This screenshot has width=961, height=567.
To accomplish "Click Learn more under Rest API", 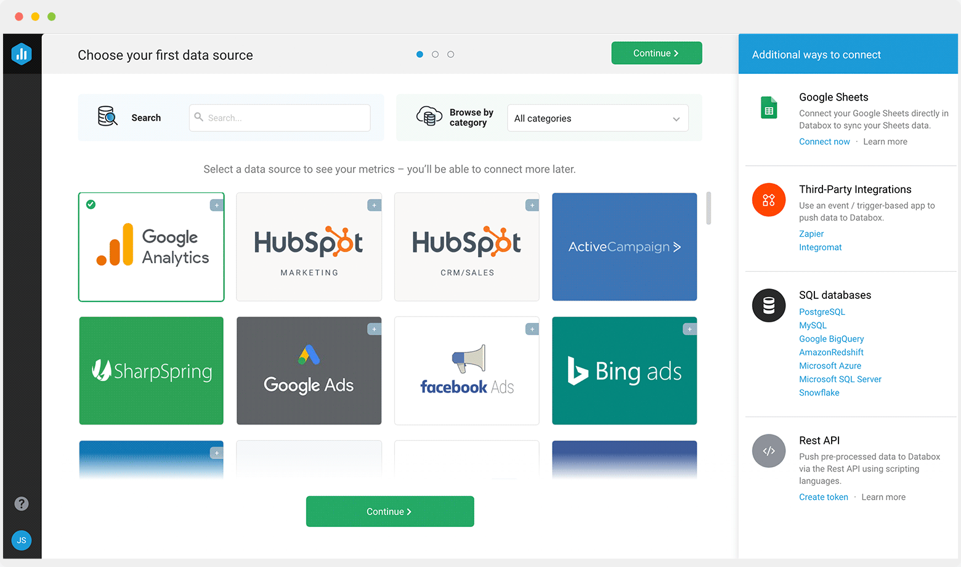I will tap(883, 497).
